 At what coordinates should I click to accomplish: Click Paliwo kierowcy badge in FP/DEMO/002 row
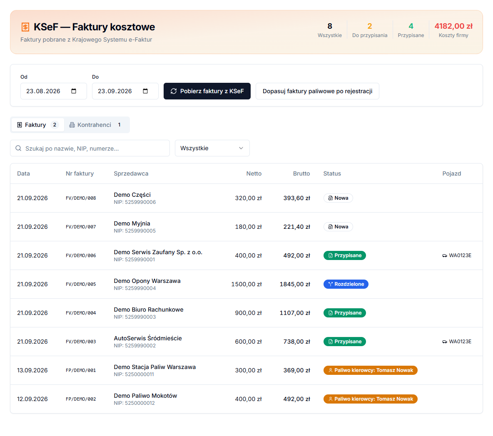(x=371, y=399)
